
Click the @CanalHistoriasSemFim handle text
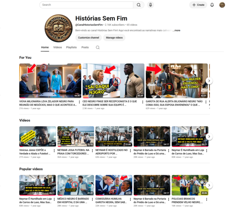pos(89,25)
